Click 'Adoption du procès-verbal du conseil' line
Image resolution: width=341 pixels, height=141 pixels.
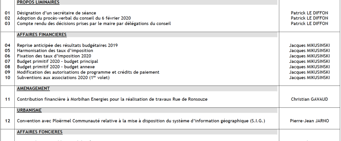point(74,18)
